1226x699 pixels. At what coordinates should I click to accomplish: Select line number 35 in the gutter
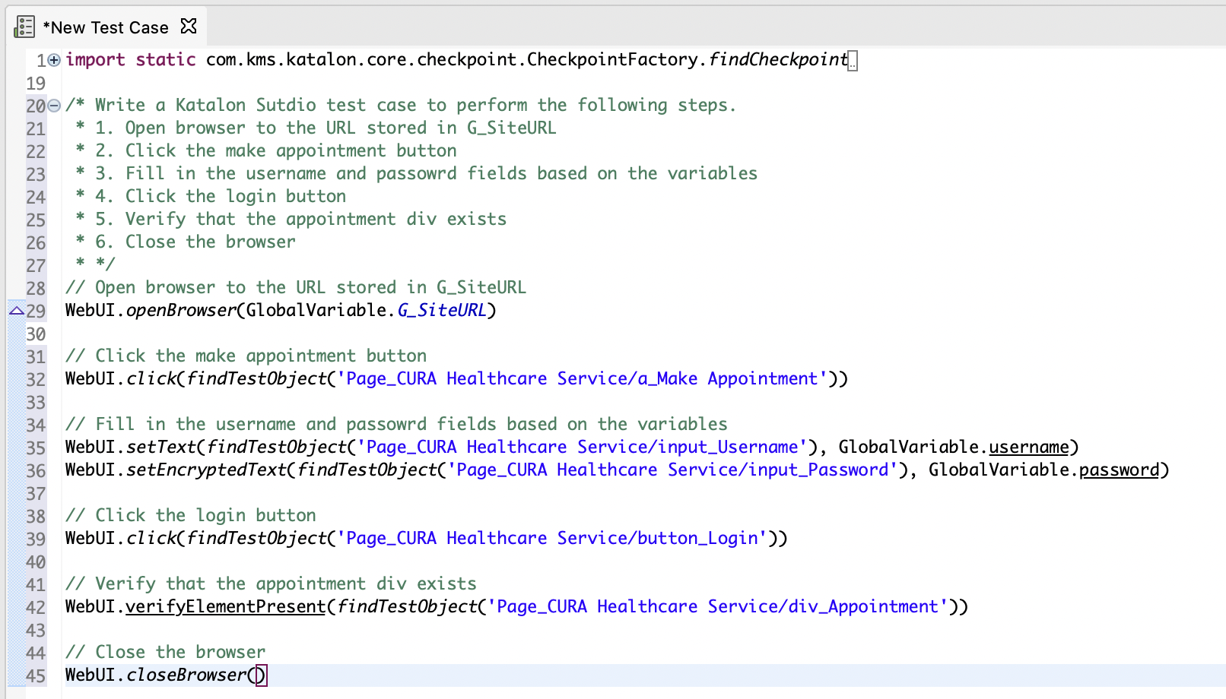tap(35, 448)
